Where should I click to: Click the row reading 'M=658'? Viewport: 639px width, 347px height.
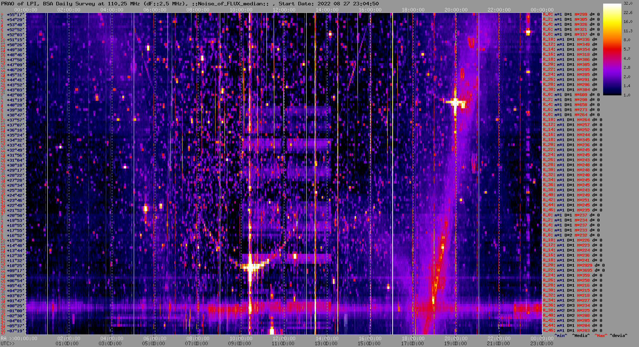click(x=571, y=105)
